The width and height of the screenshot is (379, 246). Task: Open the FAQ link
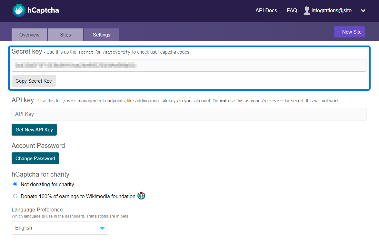tap(292, 11)
